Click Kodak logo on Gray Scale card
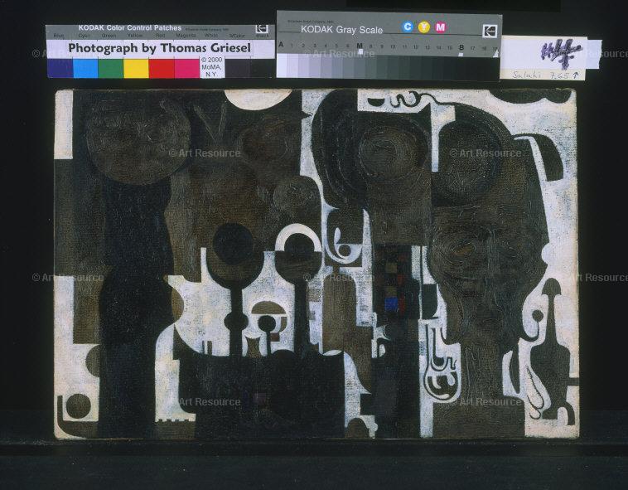The height and width of the screenshot is (490, 628). point(490,32)
